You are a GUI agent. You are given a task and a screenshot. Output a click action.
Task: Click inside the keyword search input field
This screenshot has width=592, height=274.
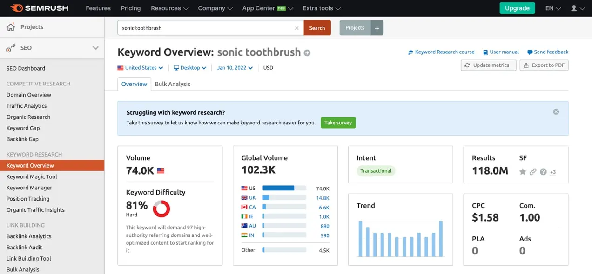pos(205,28)
